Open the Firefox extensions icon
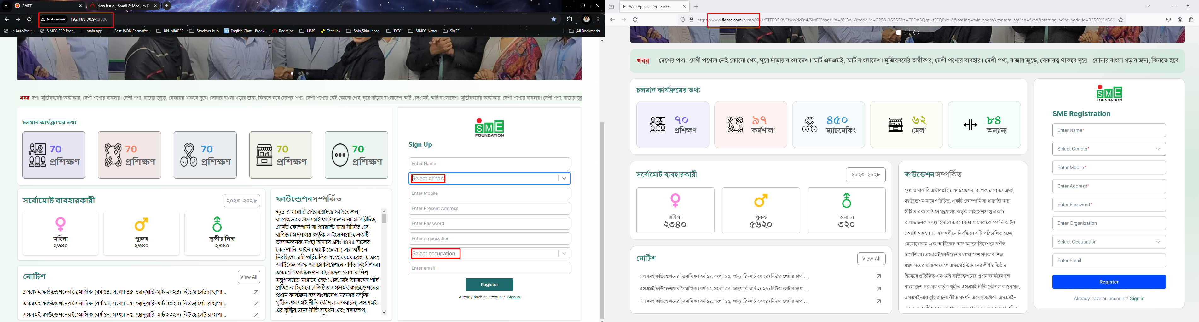1199x322 pixels. point(1191,20)
